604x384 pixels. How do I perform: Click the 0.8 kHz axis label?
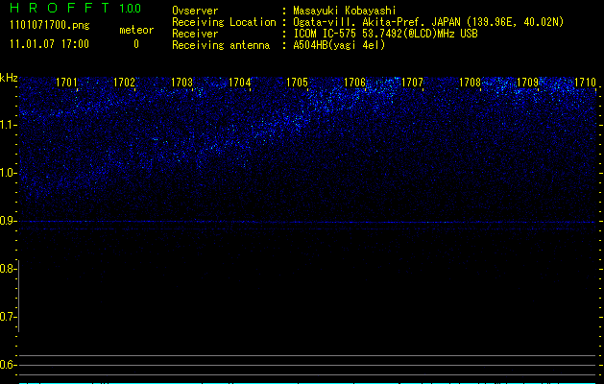tap(8, 269)
